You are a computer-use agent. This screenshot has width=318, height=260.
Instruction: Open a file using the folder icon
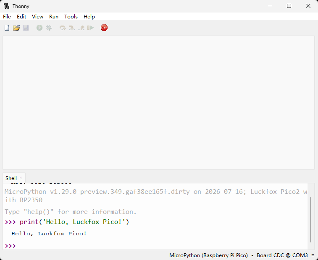[x=16, y=28]
